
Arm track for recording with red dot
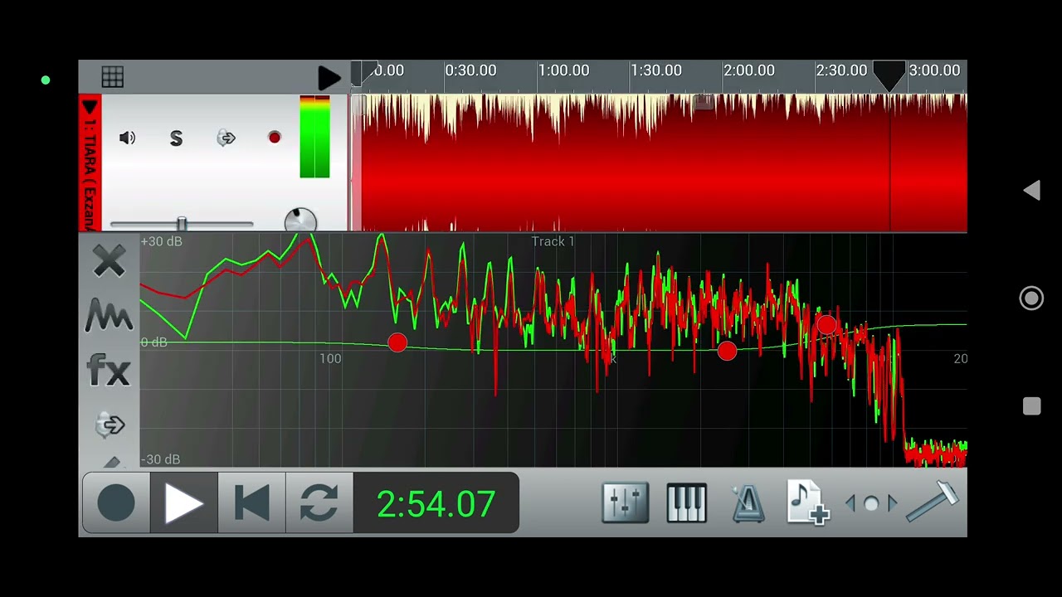point(275,138)
